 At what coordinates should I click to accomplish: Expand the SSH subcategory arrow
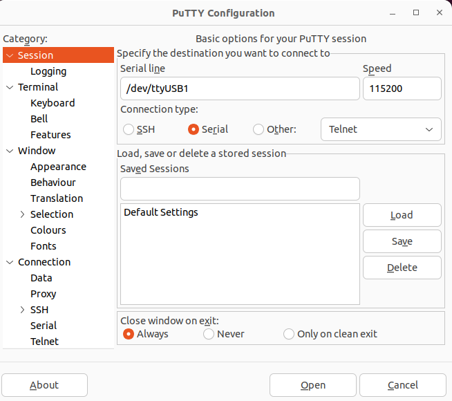[x=22, y=310]
